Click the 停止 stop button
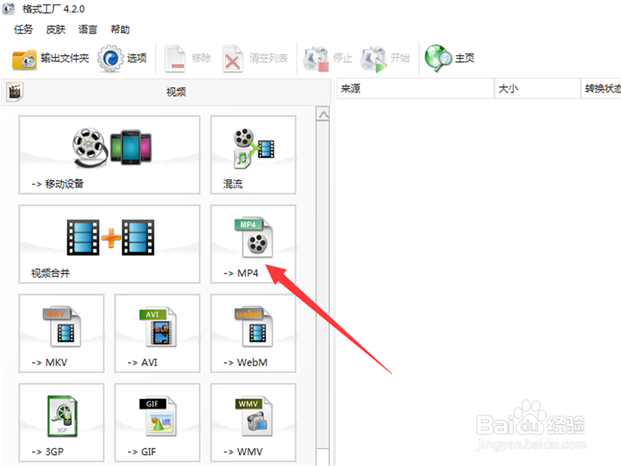The height and width of the screenshot is (466, 621). pos(328,59)
